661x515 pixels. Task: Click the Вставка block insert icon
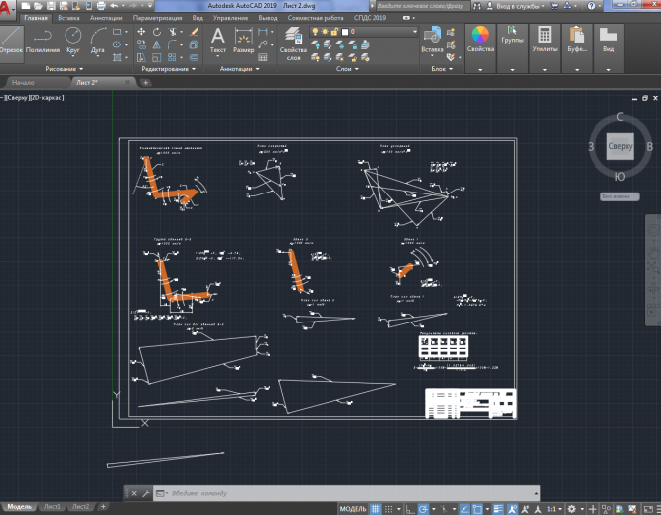coord(432,39)
